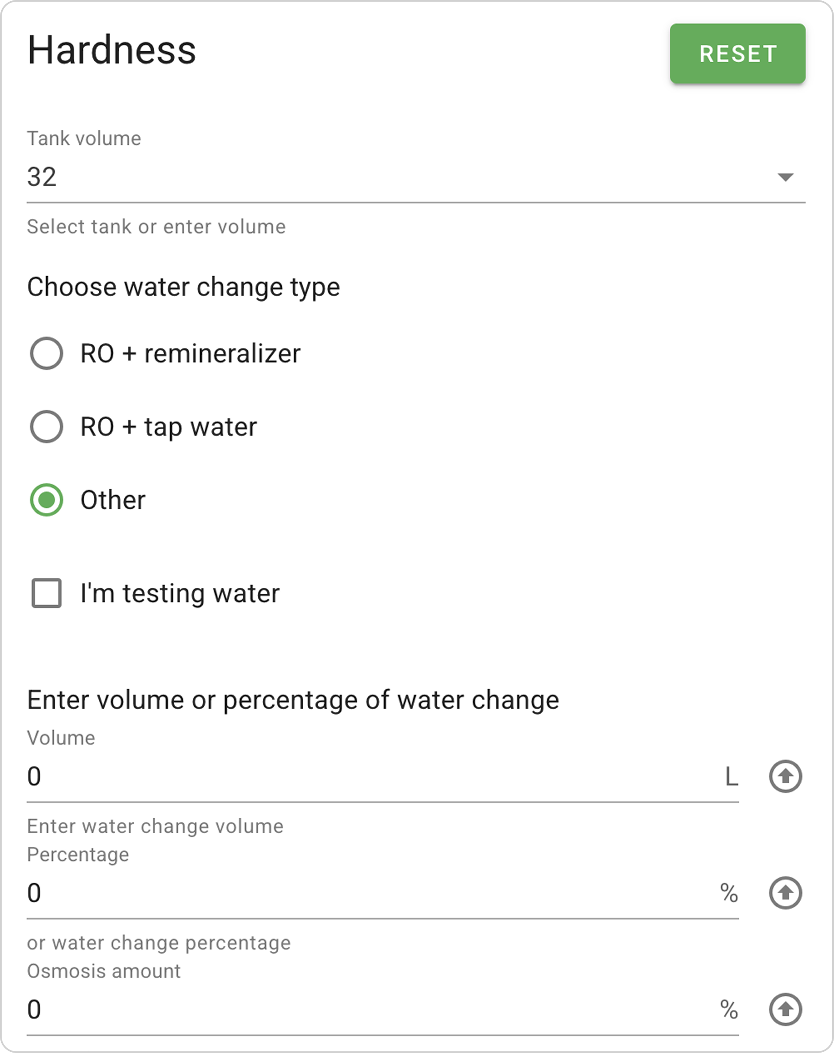Click the up-arrow icon beside Percentage field
834x1053 pixels.
tap(785, 893)
